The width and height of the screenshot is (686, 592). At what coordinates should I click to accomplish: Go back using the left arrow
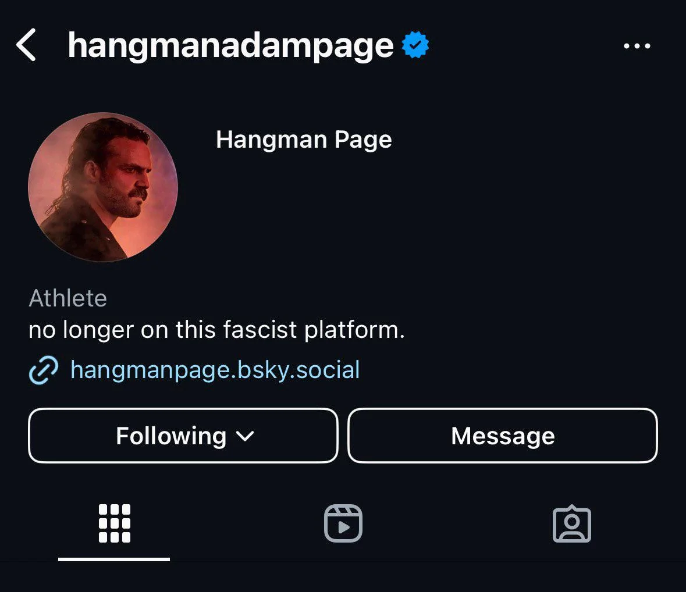[x=27, y=46]
